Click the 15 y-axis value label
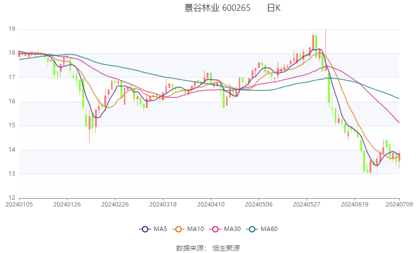 [x=12, y=125]
